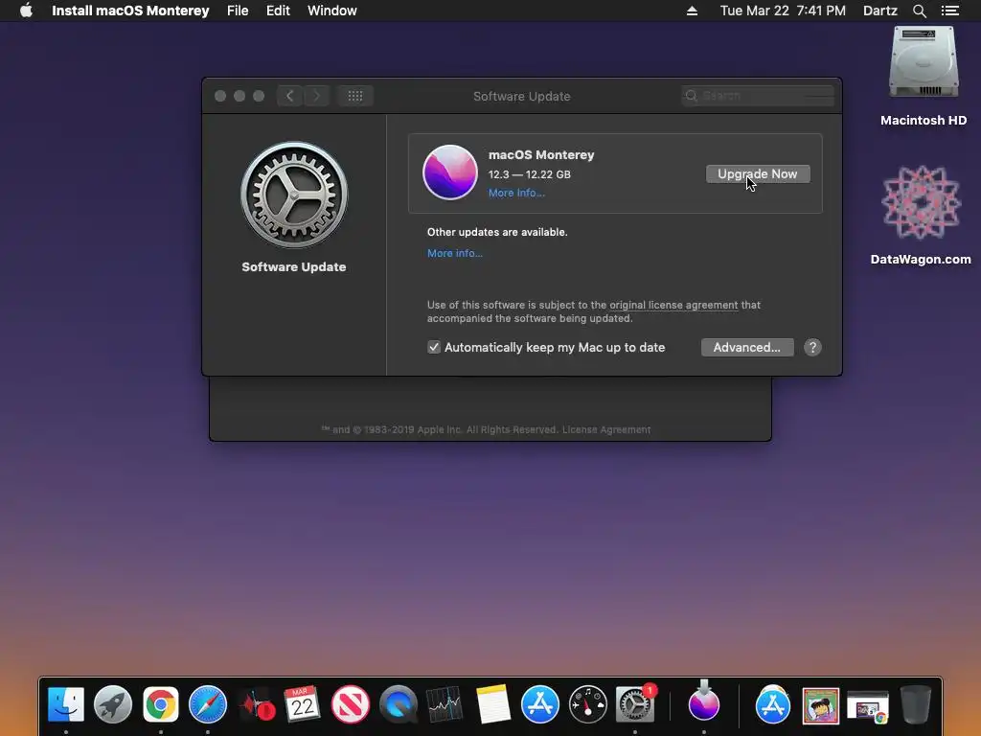The height and width of the screenshot is (736, 981).
Task: Open More Info for macOS Monterey
Action: 516,193
